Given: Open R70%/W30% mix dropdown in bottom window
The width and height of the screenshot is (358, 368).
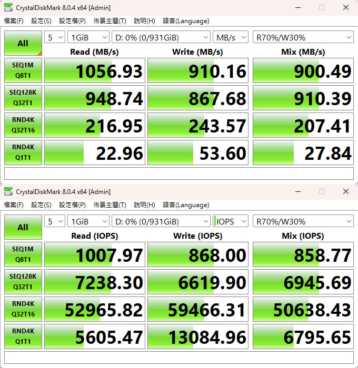Looking at the screenshot, I should click(303, 221).
